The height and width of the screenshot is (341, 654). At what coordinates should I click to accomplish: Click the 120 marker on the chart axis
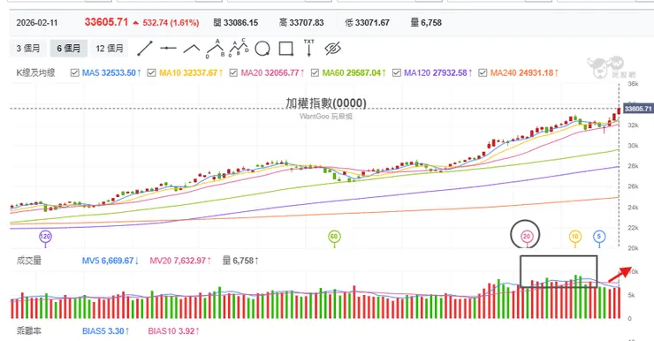point(45,237)
